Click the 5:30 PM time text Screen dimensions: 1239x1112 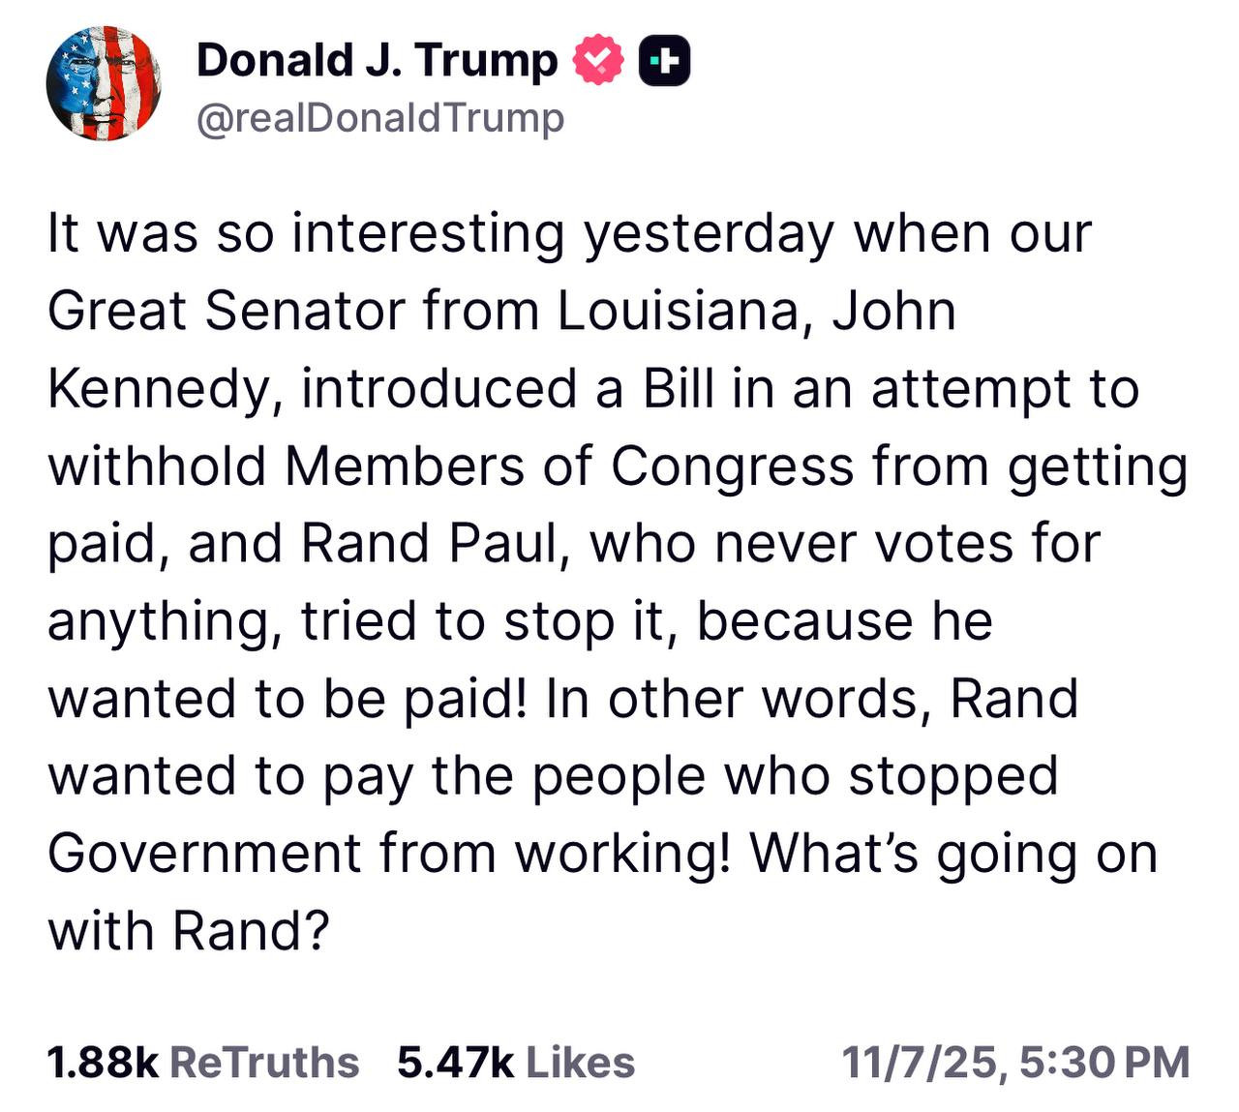(1103, 1062)
